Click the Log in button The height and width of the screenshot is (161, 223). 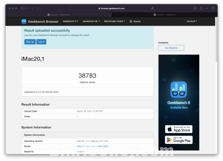click(41, 42)
